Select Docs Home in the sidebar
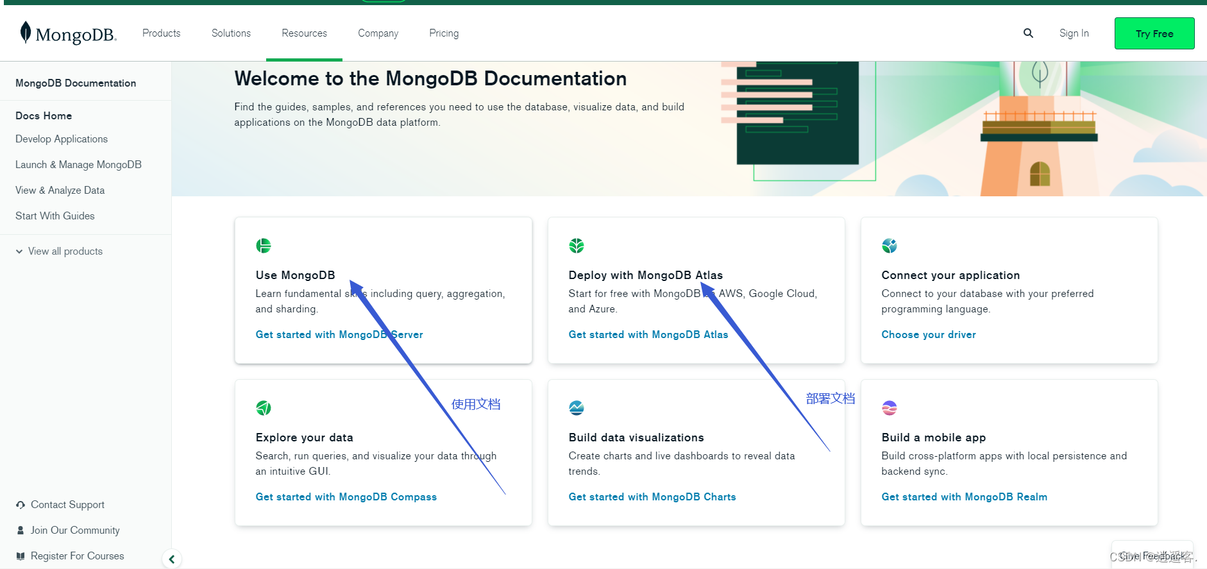The height and width of the screenshot is (569, 1207). [44, 116]
